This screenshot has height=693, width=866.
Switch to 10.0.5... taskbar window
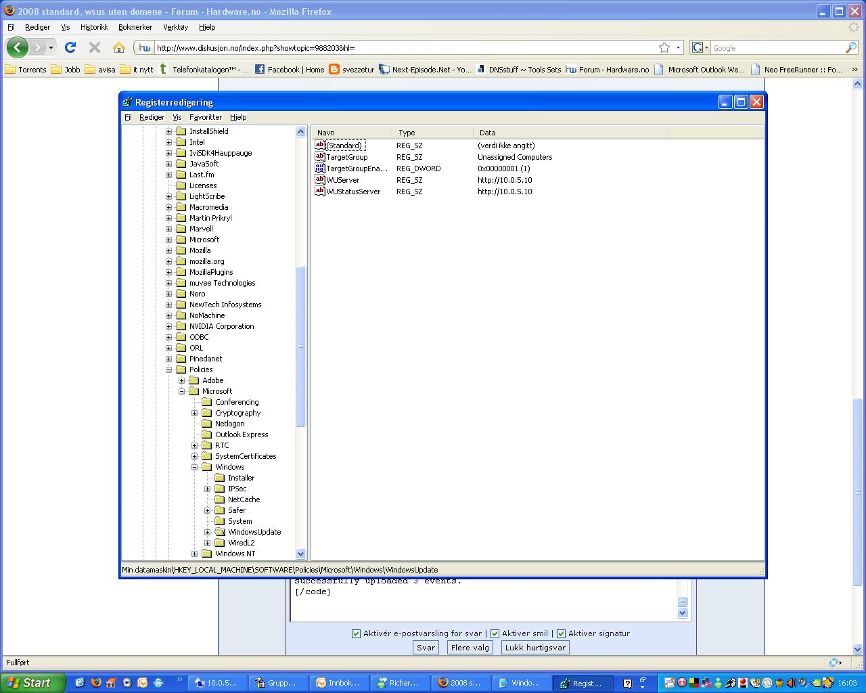[216, 683]
